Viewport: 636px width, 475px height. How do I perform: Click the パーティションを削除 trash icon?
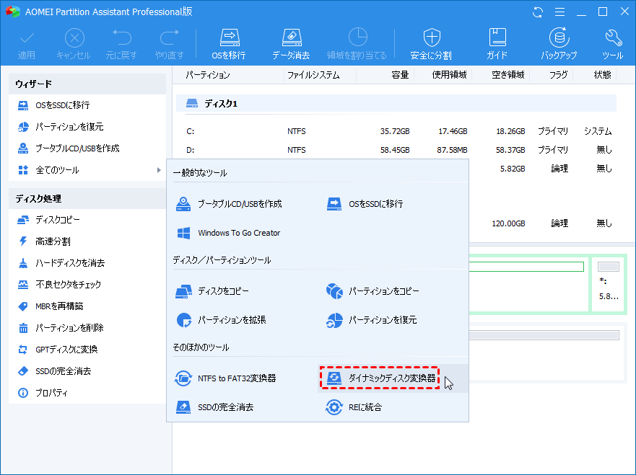[x=23, y=328]
